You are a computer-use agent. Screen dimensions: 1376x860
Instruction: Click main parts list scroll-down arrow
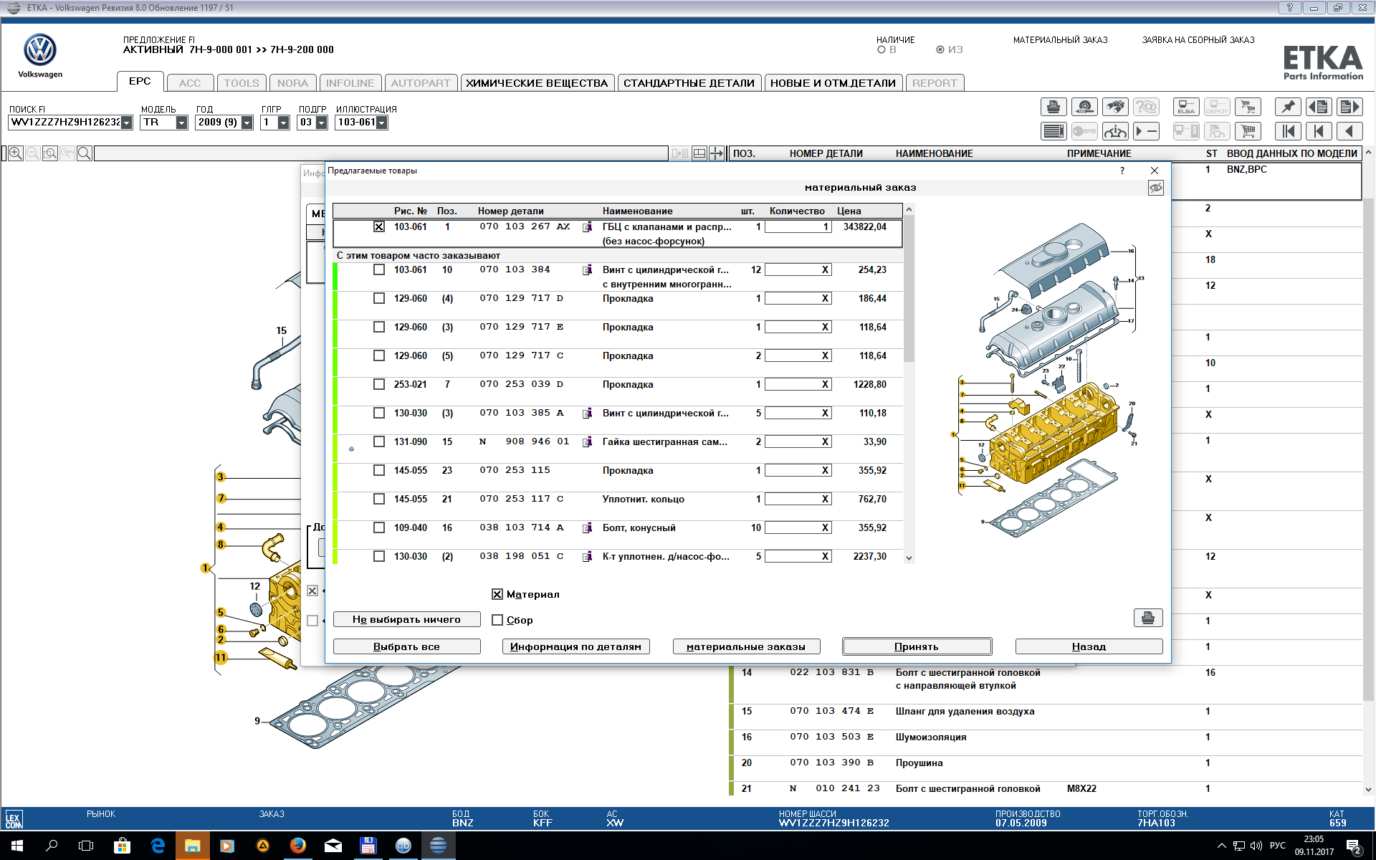(x=1368, y=789)
